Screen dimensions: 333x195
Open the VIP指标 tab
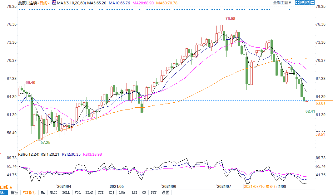(29, 193)
